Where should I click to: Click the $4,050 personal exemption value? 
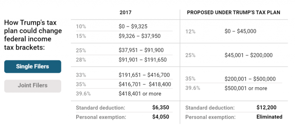point(160,117)
